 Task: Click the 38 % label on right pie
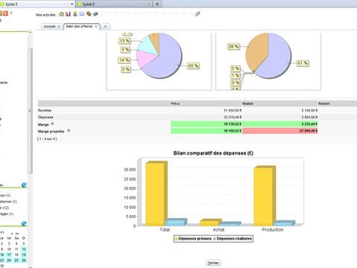point(234,46)
